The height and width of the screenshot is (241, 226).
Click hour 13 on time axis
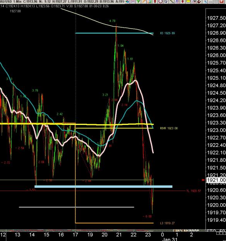17,235
